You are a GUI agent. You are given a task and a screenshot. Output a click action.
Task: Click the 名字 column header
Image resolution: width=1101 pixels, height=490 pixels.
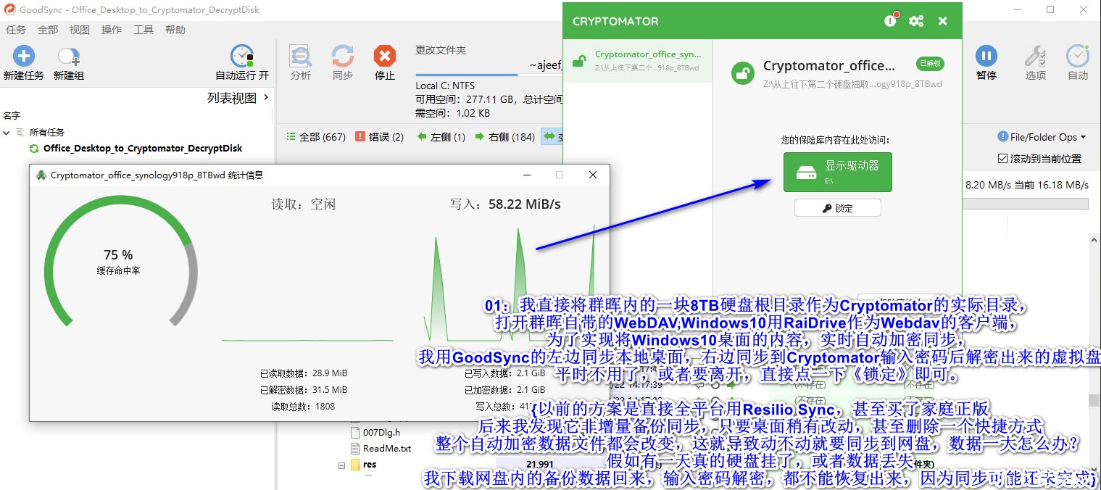pyautogui.click(x=12, y=115)
